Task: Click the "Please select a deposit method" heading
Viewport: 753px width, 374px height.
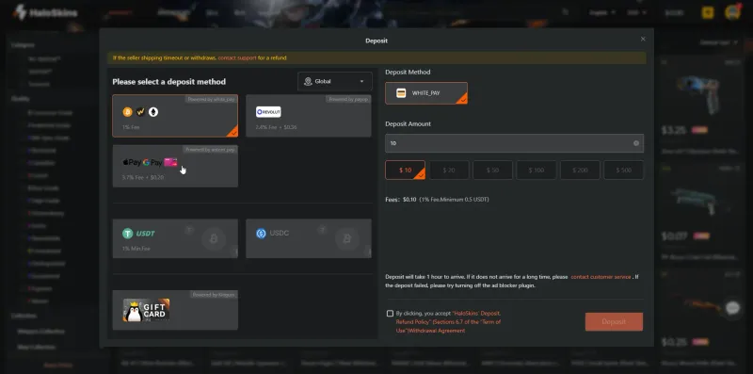Action: [x=169, y=82]
